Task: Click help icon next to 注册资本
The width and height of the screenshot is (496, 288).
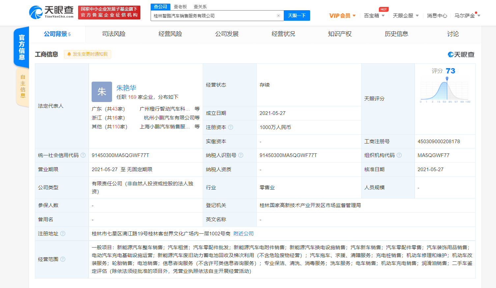Action: coord(231,127)
